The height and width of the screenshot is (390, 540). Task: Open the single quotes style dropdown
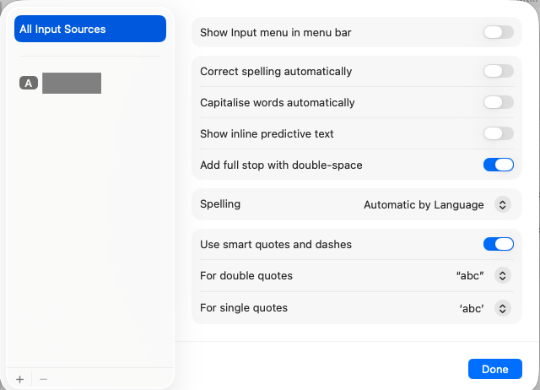tap(482, 308)
